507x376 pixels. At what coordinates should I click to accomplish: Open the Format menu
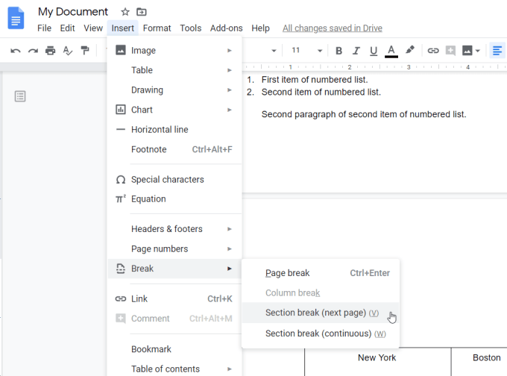click(157, 28)
